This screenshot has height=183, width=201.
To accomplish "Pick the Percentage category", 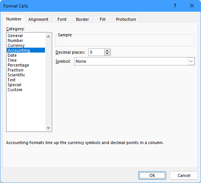I will point(26,65).
